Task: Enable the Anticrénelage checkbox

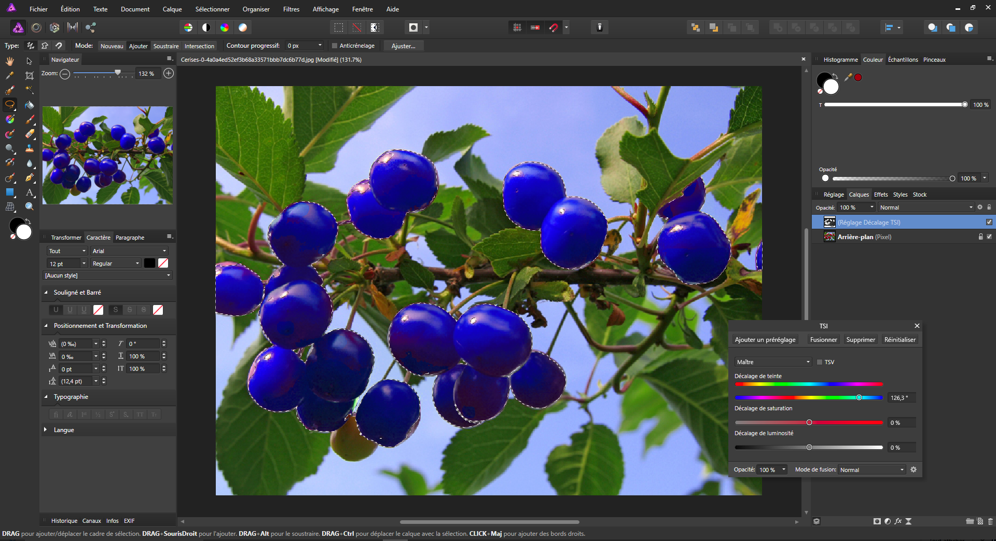Action: [x=335, y=46]
